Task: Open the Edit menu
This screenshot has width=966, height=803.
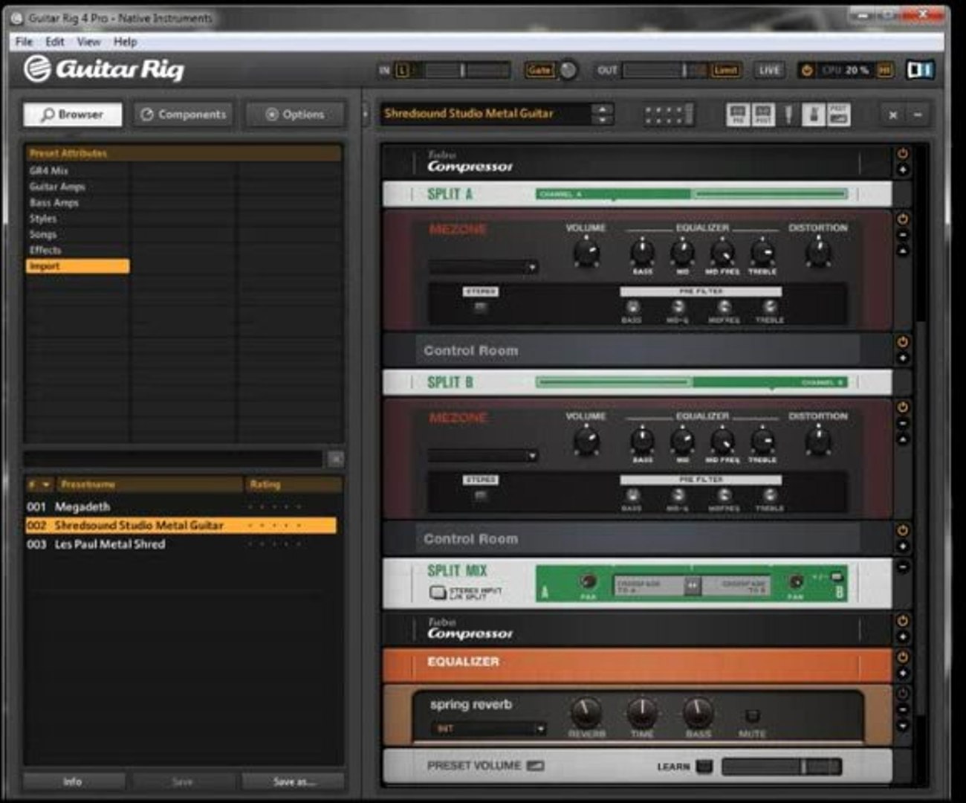Action: (x=54, y=42)
